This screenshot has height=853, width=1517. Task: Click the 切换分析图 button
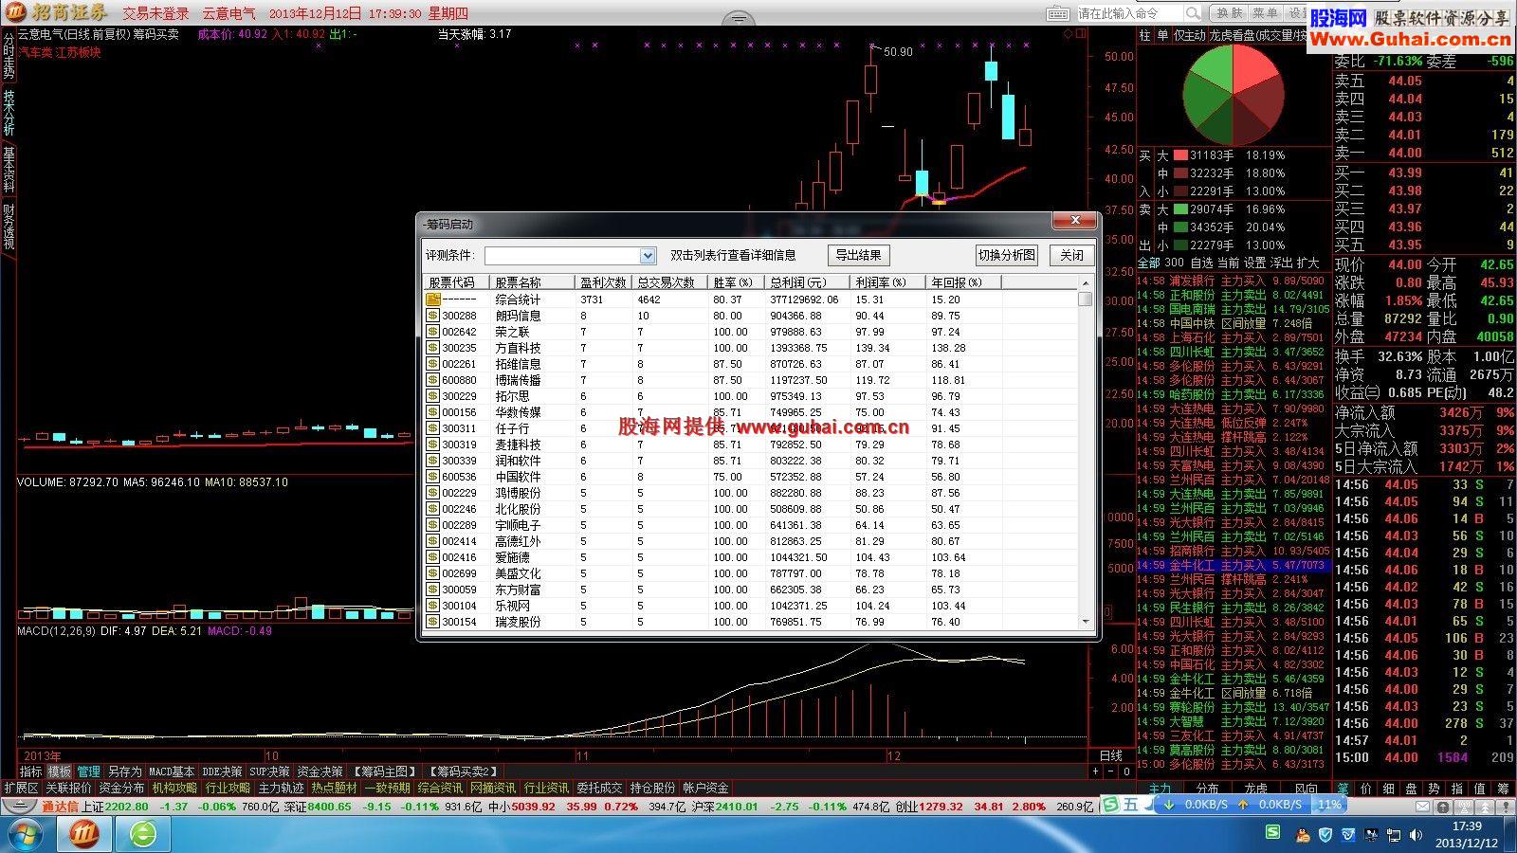[1007, 255]
